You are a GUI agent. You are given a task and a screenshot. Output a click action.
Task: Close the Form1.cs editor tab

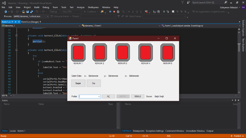pyautogui.click(x=19, y=22)
